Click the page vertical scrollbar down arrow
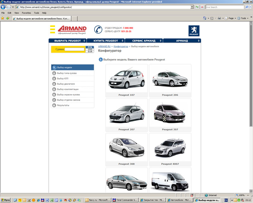 (251, 191)
